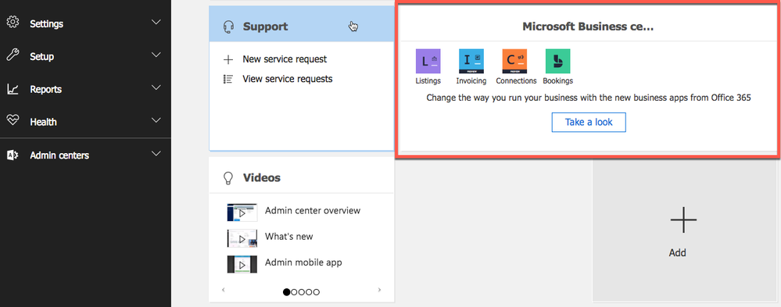Click the Add label on the gray tile

coord(677,253)
